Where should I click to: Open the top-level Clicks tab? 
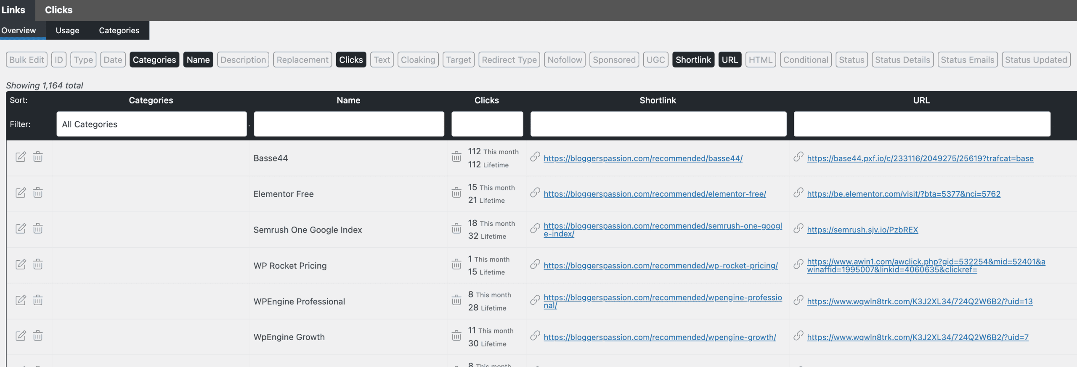point(58,10)
